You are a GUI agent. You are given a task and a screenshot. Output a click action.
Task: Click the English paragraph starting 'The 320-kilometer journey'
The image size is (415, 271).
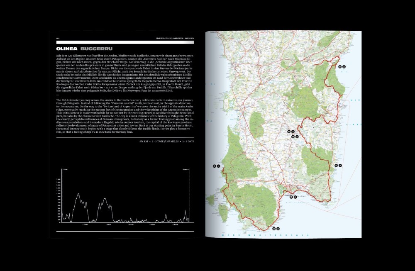[x=125, y=116]
